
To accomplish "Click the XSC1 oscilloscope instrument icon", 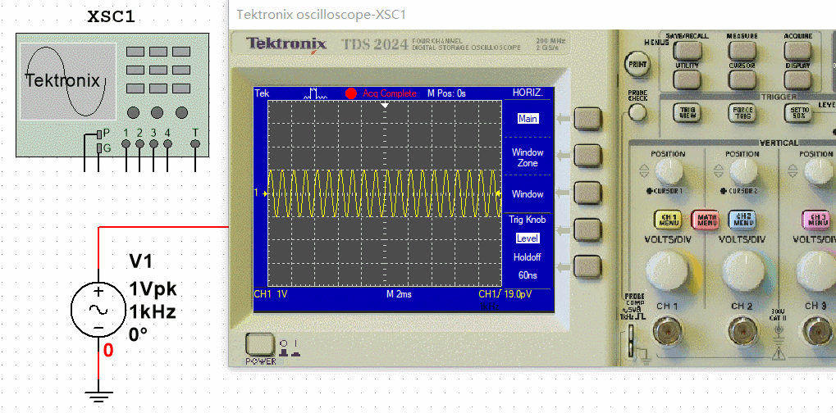I will click(x=112, y=96).
